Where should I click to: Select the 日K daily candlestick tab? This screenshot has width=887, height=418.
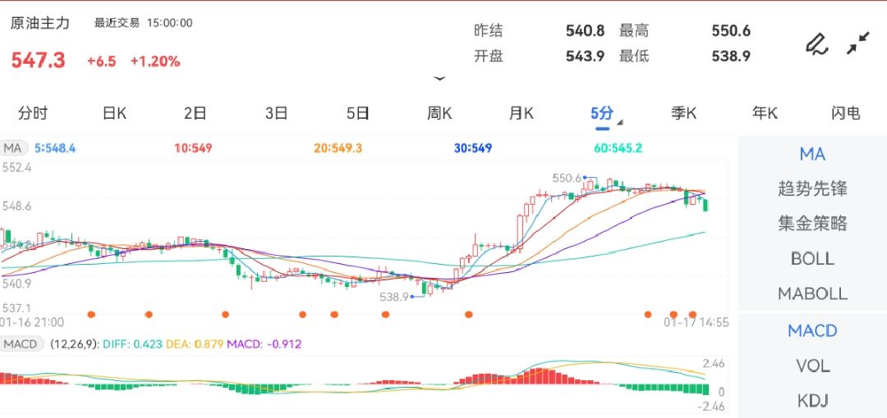[x=114, y=113]
